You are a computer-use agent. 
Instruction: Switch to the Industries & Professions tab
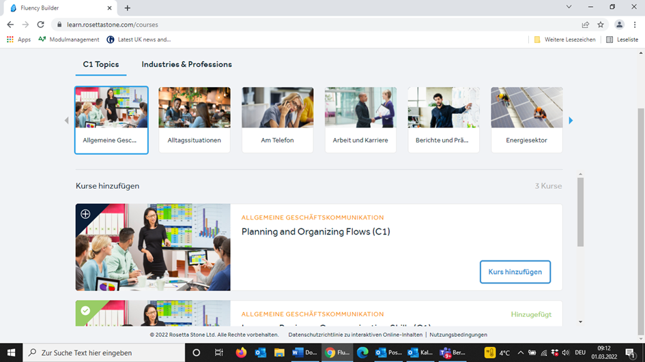coord(186,65)
